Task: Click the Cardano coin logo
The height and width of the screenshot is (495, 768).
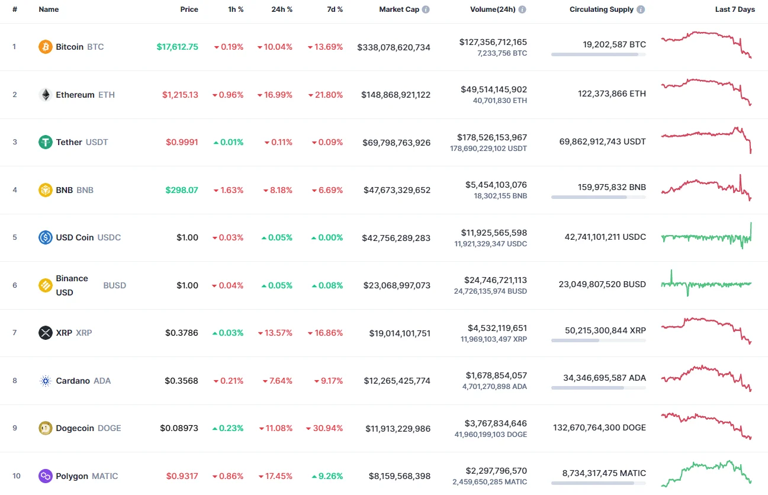Action: click(46, 381)
